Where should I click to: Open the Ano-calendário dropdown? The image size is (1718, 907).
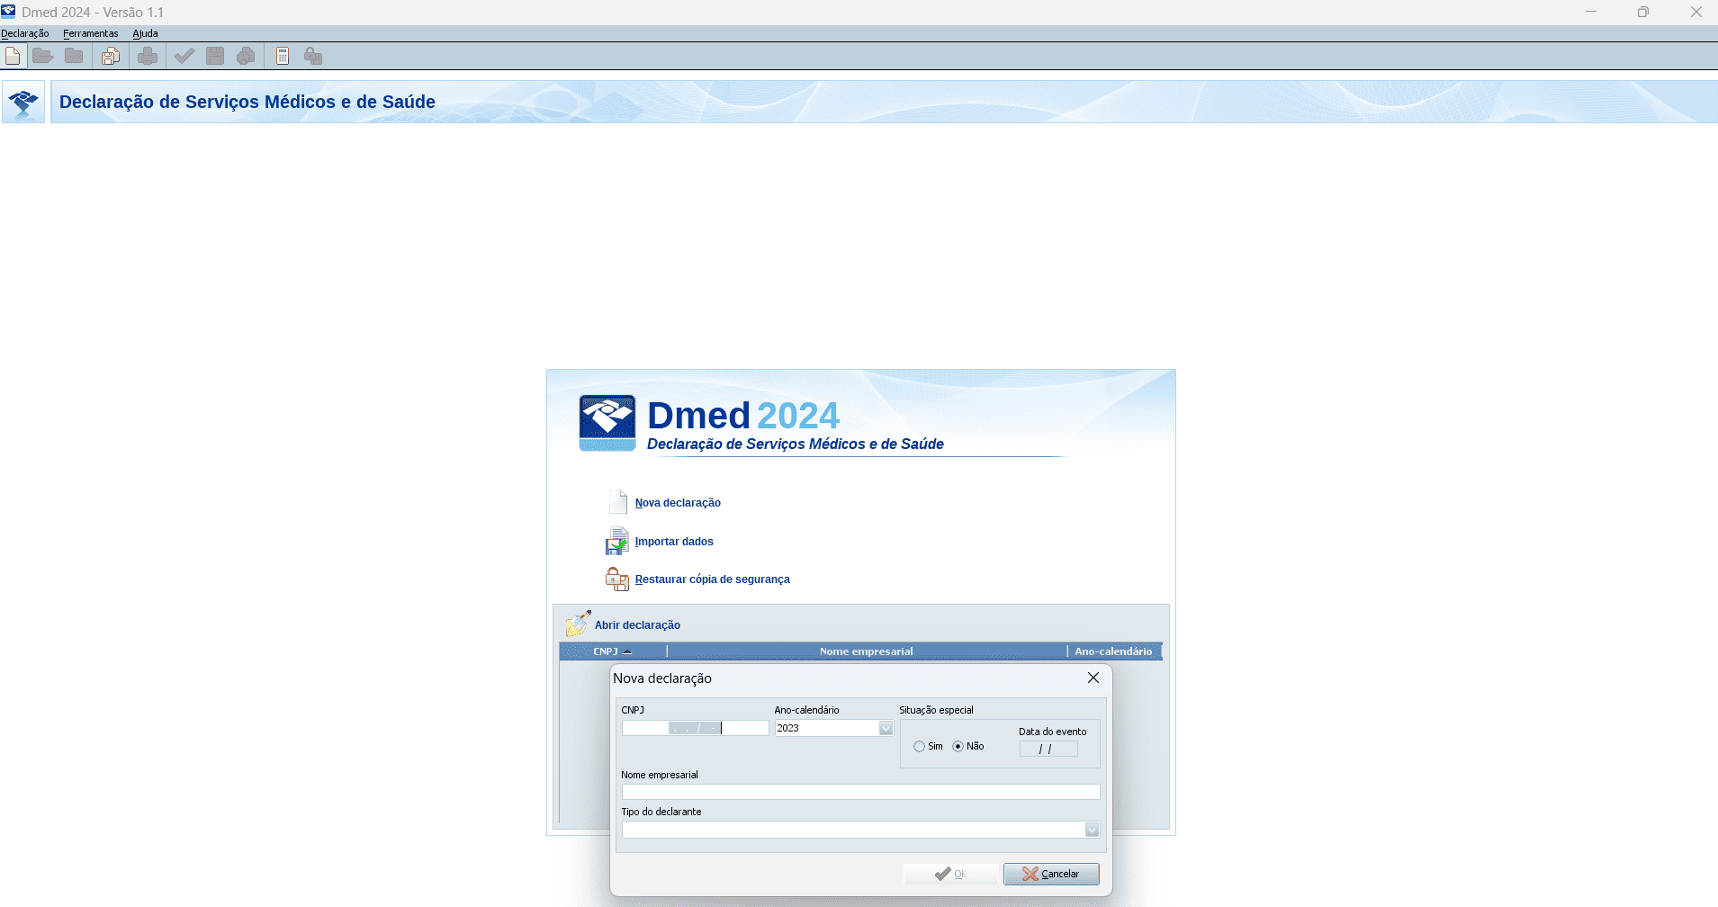click(885, 728)
